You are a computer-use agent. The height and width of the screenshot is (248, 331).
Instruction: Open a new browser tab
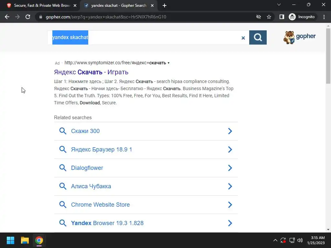pyautogui.click(x=165, y=5)
